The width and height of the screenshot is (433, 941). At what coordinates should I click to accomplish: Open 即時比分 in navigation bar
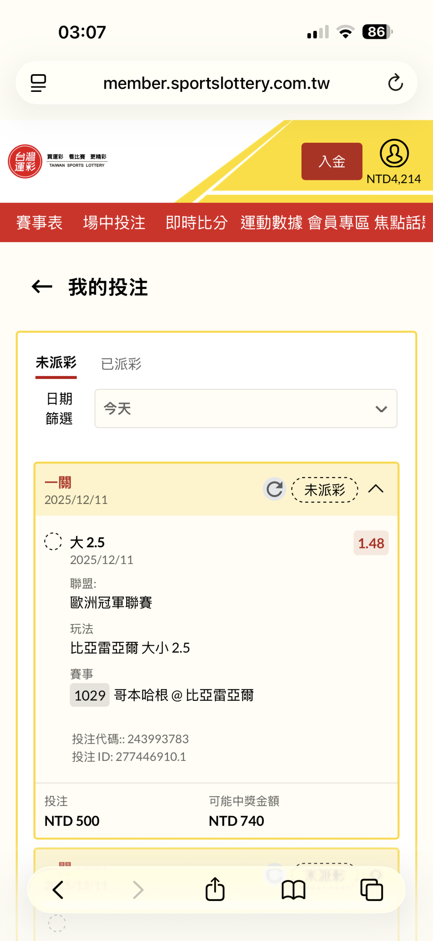pos(196,223)
